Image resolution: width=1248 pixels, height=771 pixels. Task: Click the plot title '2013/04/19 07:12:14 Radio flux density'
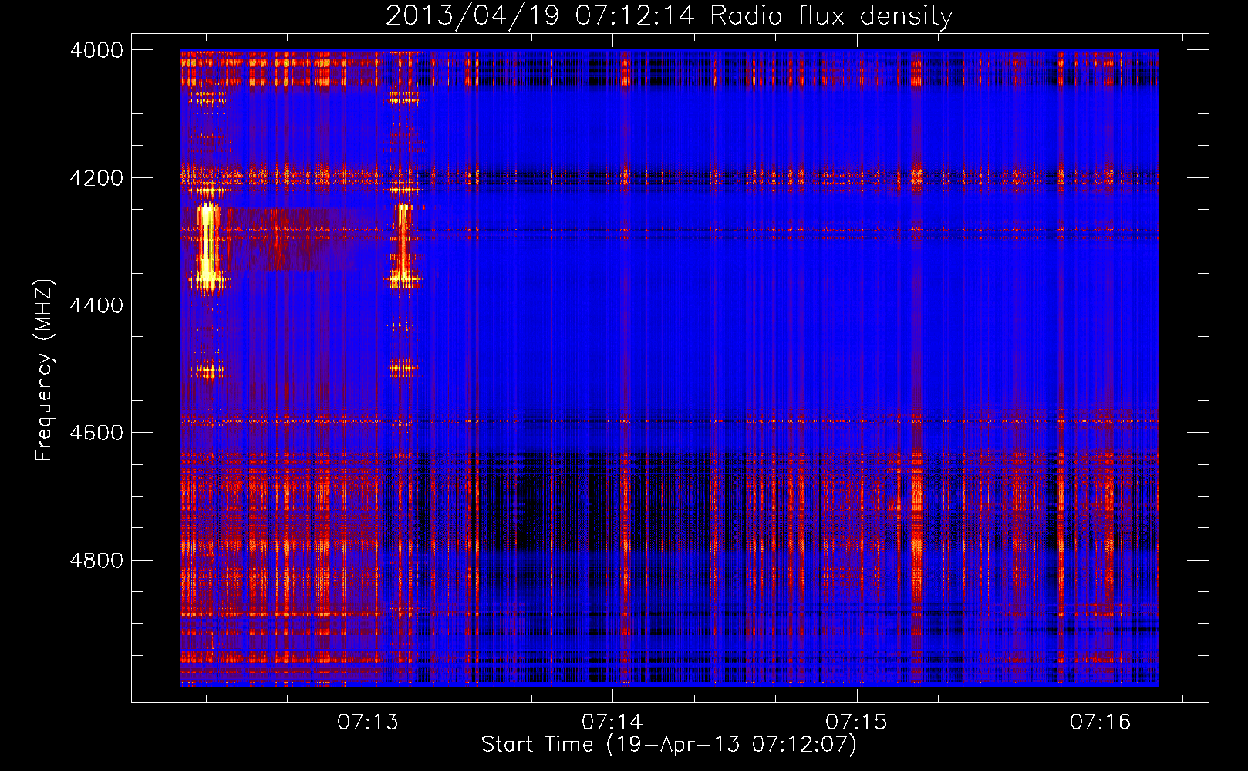(x=669, y=16)
